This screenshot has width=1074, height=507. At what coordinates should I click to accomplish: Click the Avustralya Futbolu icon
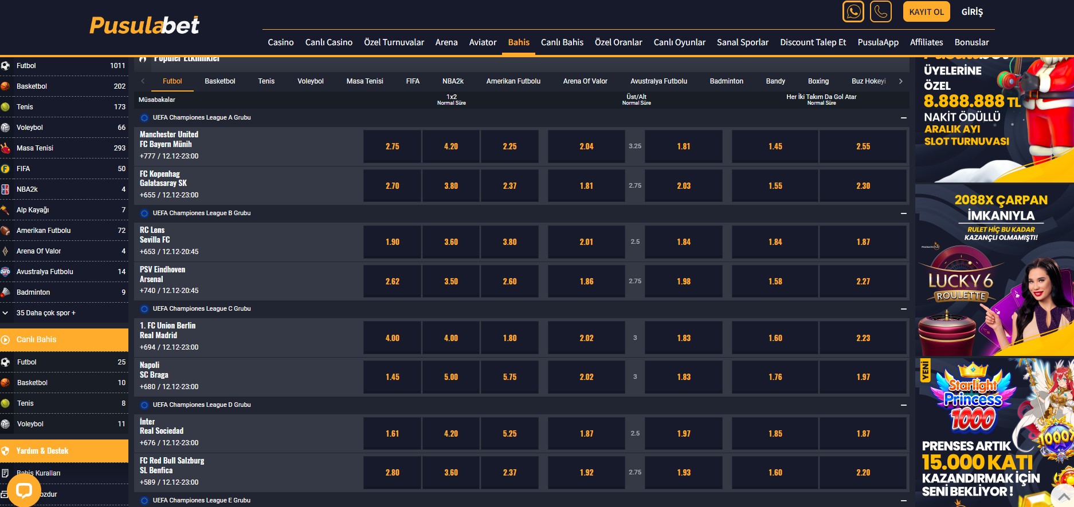pyautogui.click(x=5, y=272)
